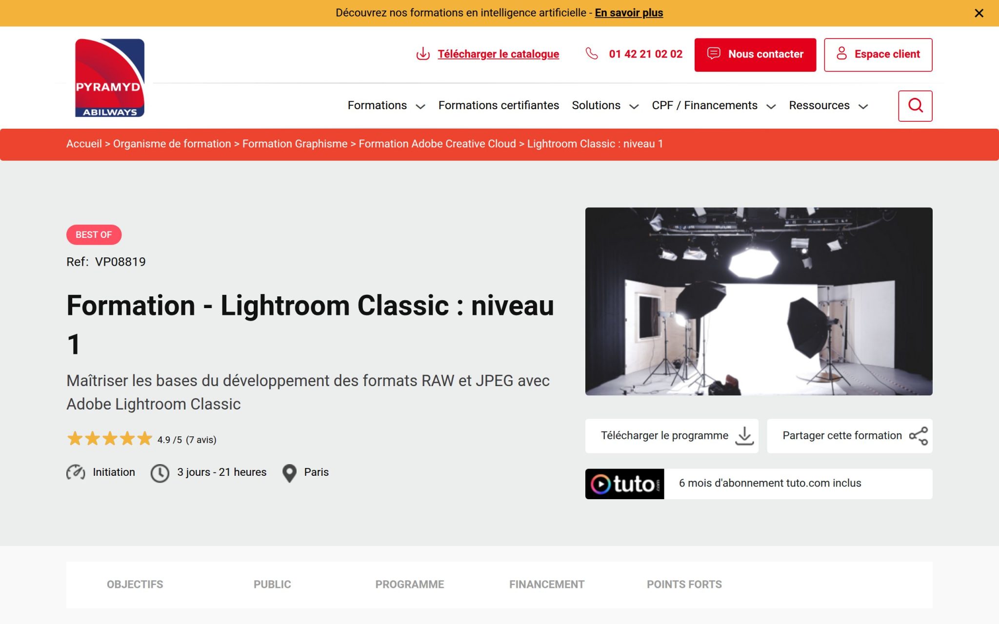
Task: Switch to the PUBLIC tab
Action: [x=272, y=584]
